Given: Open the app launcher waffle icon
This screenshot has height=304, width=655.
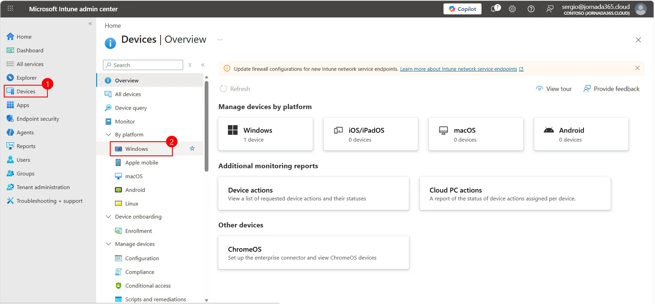Looking at the screenshot, I should tap(10, 9).
